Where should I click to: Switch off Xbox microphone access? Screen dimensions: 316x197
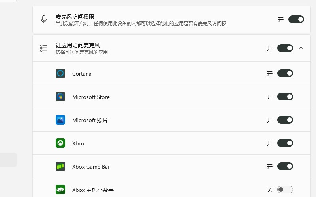pos(285,143)
